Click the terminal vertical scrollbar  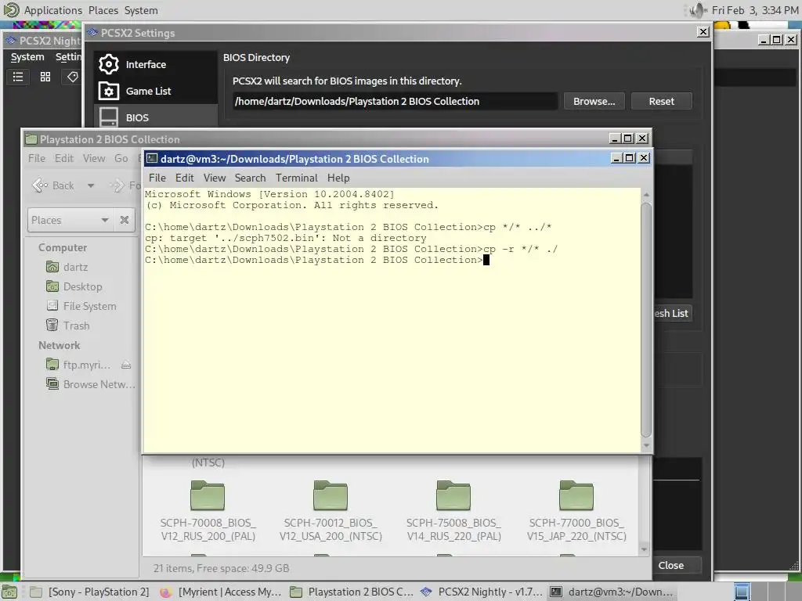(646, 320)
